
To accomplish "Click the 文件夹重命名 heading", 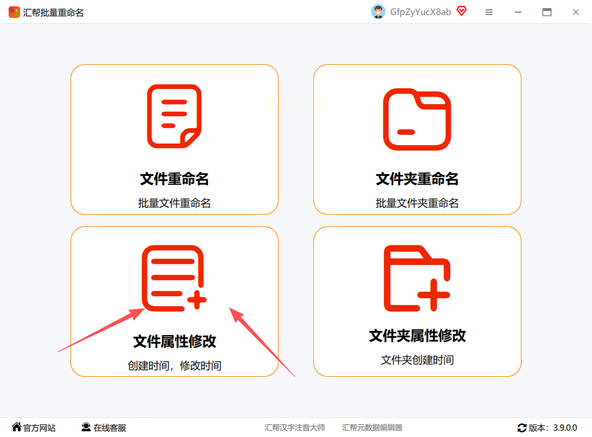I will tap(417, 179).
